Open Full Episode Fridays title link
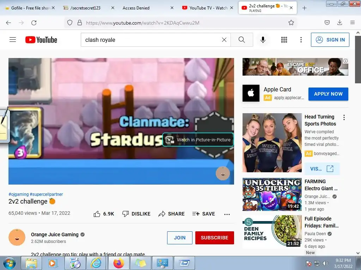 coord(322,222)
